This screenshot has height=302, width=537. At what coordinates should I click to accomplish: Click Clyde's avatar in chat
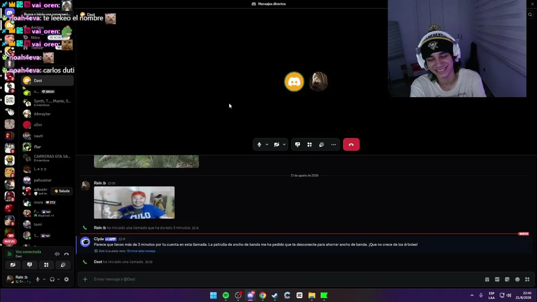pos(85,242)
